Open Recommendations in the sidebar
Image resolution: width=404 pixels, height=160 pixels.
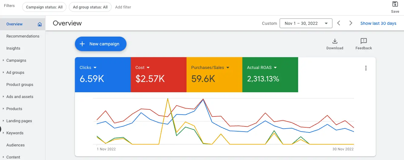pos(23,36)
